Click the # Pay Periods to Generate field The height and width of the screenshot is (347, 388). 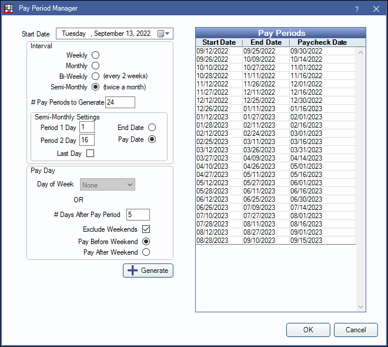tap(120, 102)
